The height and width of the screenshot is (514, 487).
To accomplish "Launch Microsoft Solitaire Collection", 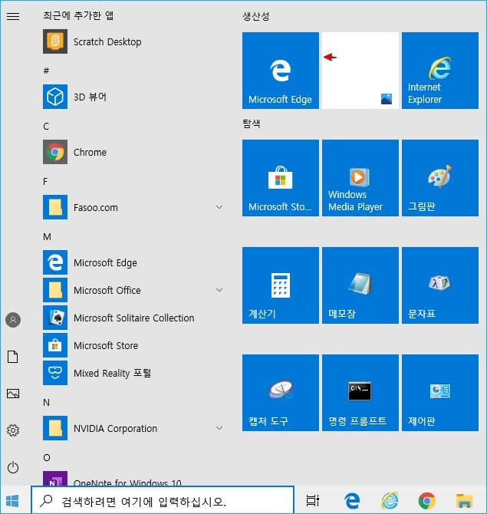I will tap(134, 318).
